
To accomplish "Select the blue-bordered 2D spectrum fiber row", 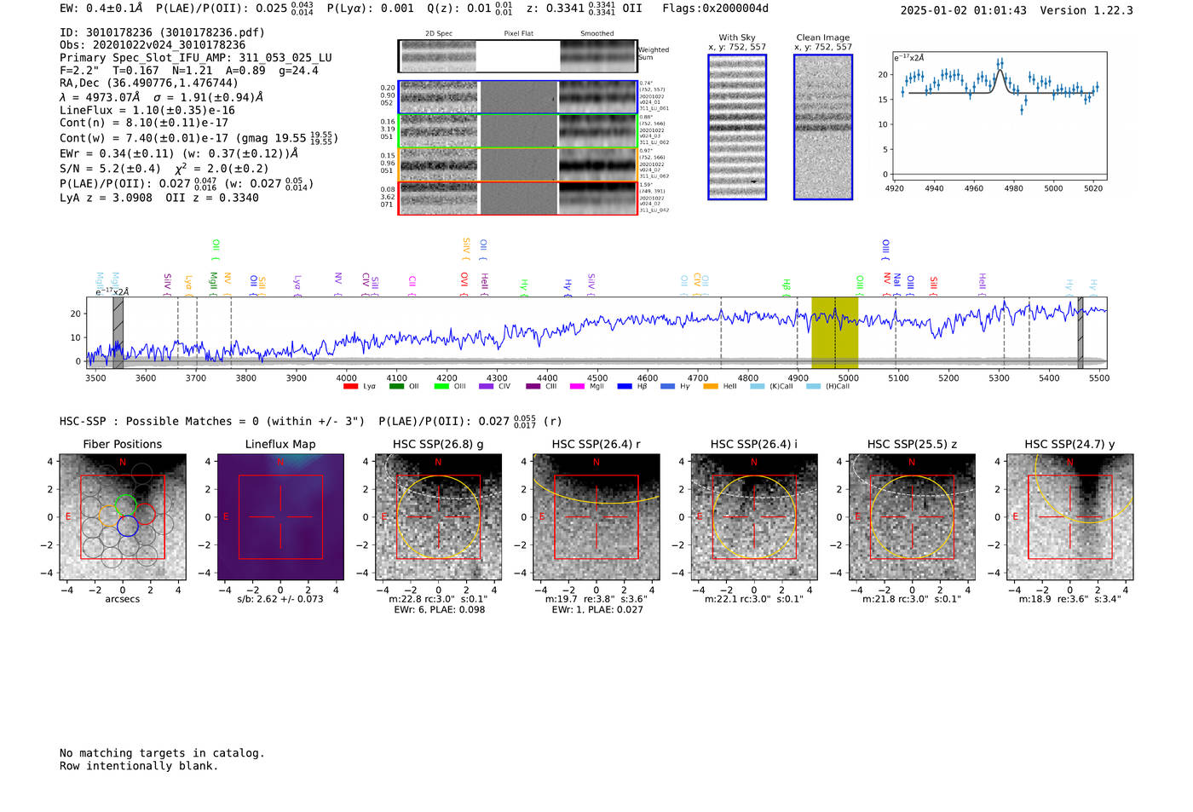I will (517, 97).
